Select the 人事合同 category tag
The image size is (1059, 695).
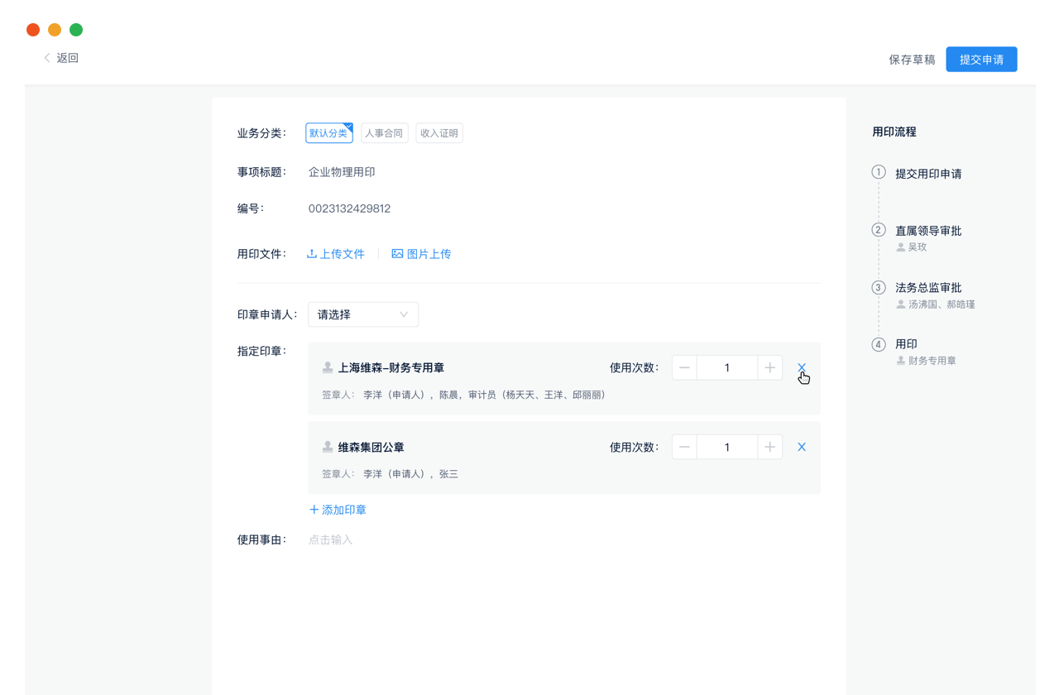[384, 132]
